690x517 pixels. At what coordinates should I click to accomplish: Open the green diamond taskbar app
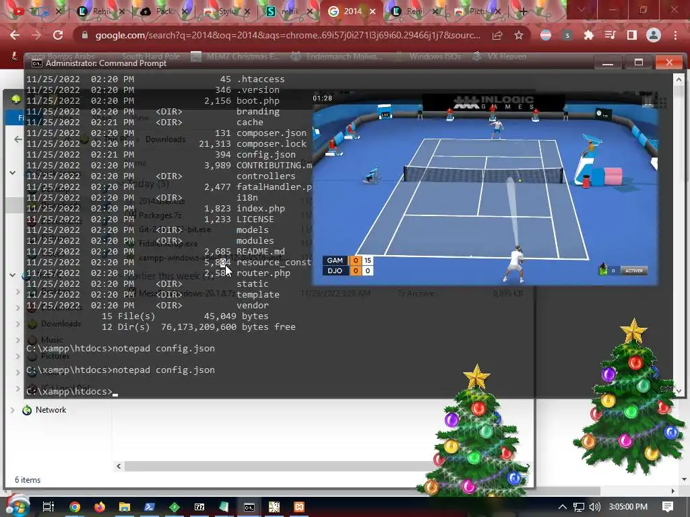point(175,507)
